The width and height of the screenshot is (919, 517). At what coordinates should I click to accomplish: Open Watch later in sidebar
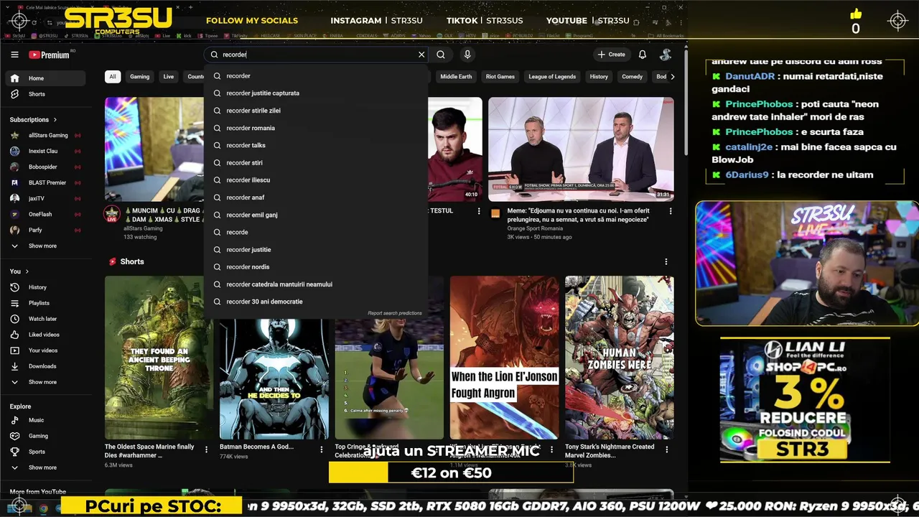point(45,319)
